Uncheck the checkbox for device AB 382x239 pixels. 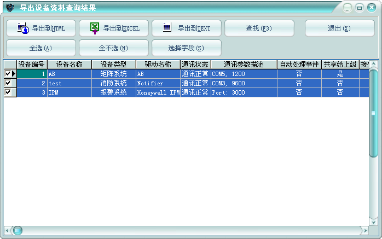coord(8,74)
